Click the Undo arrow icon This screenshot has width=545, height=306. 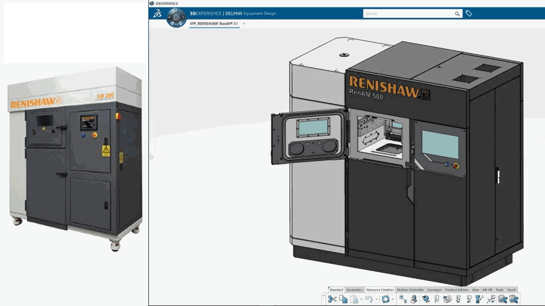pyautogui.click(x=368, y=299)
